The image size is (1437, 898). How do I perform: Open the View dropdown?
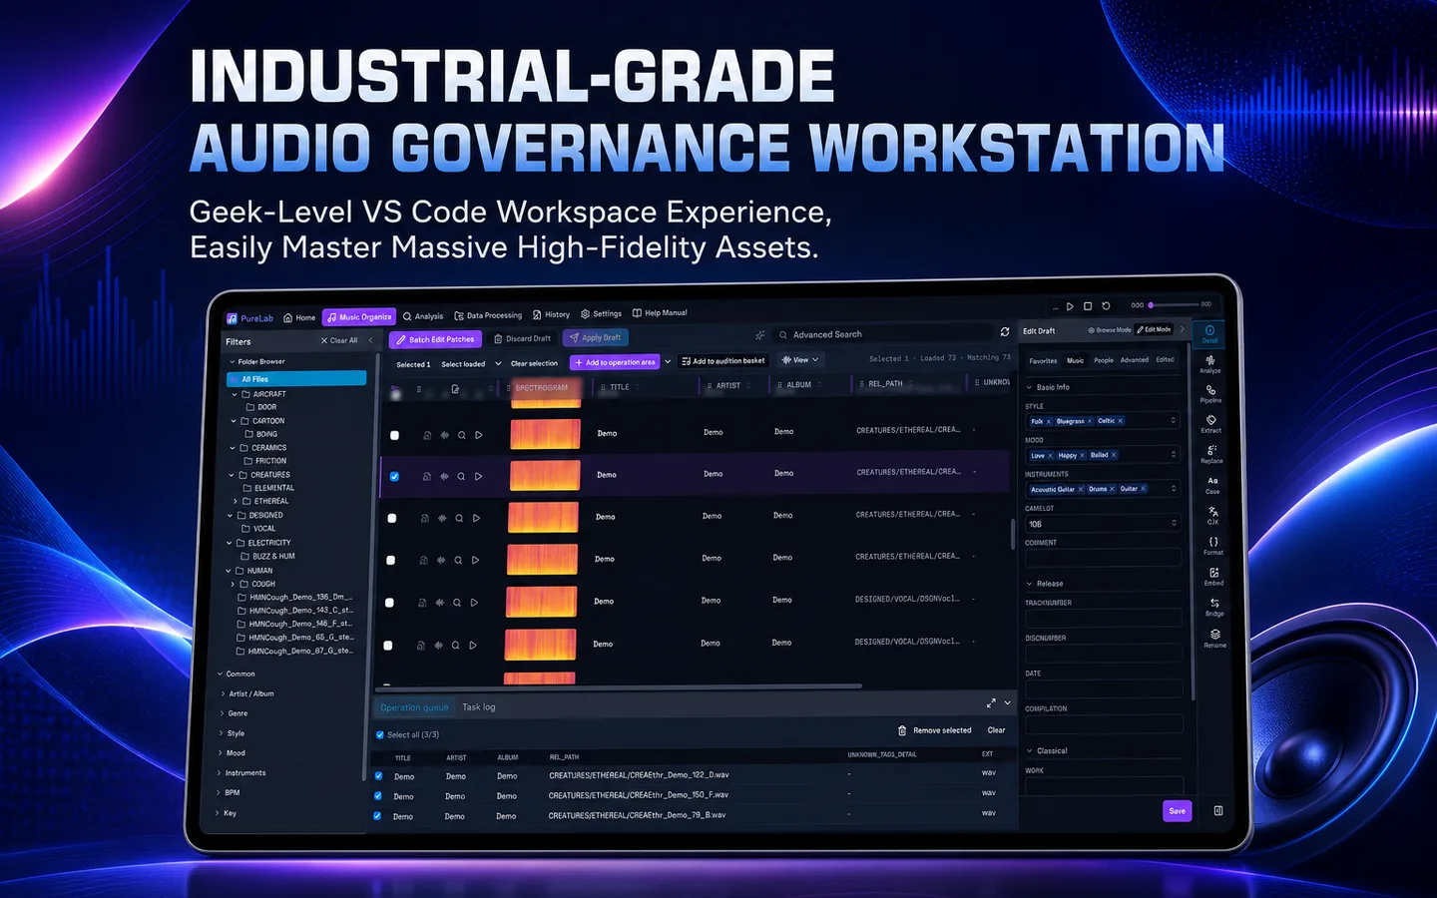point(800,359)
